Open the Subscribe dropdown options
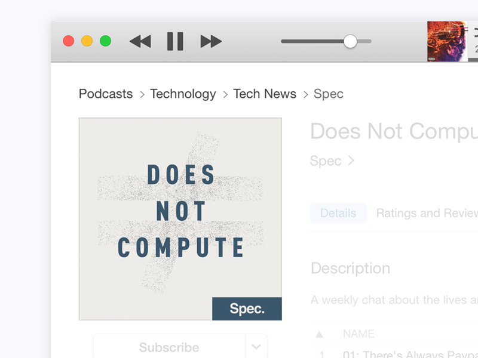This screenshot has width=478, height=358. pos(257,346)
